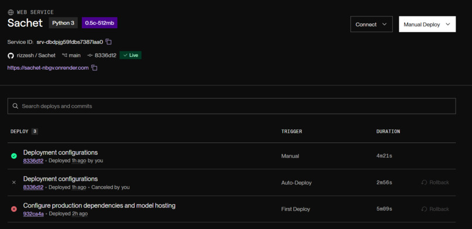Click Rollback in the First Deploy row
Screen dimensions: 472x229
coord(435,209)
